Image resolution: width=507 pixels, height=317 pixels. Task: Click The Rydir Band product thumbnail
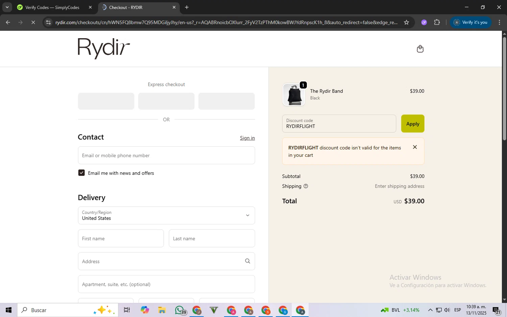click(x=294, y=95)
